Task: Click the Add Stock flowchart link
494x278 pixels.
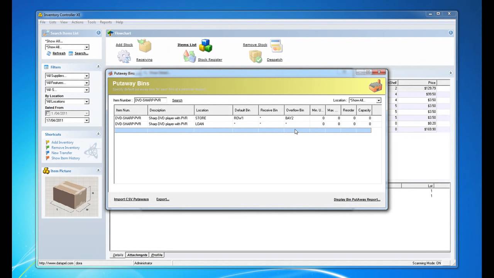Action: (124, 45)
